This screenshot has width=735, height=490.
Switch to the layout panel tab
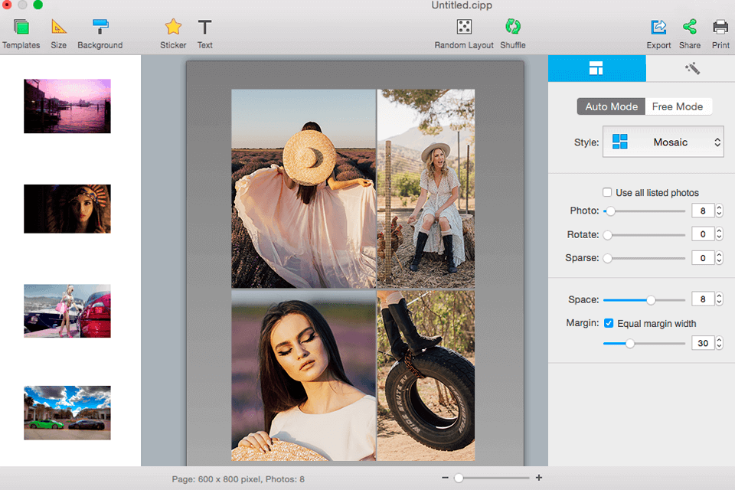596,68
